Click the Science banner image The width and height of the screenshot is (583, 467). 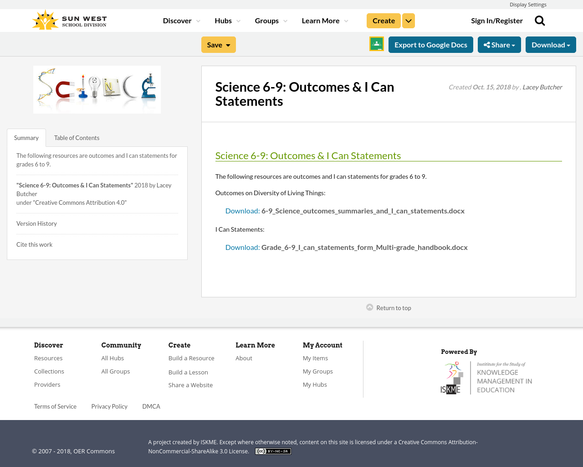coord(97,89)
